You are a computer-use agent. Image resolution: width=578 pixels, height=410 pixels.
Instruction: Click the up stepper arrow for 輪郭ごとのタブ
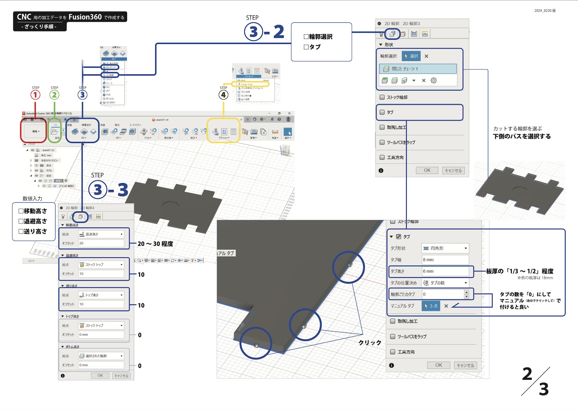(467, 292)
